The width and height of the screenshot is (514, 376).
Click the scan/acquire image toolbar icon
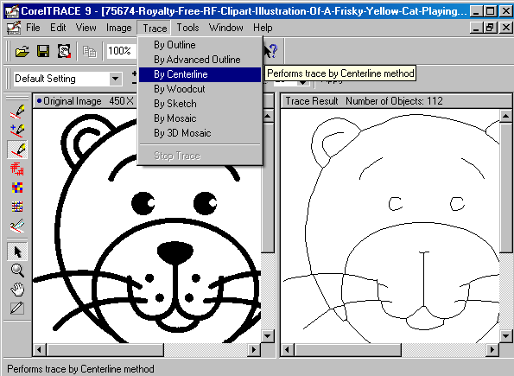64,51
